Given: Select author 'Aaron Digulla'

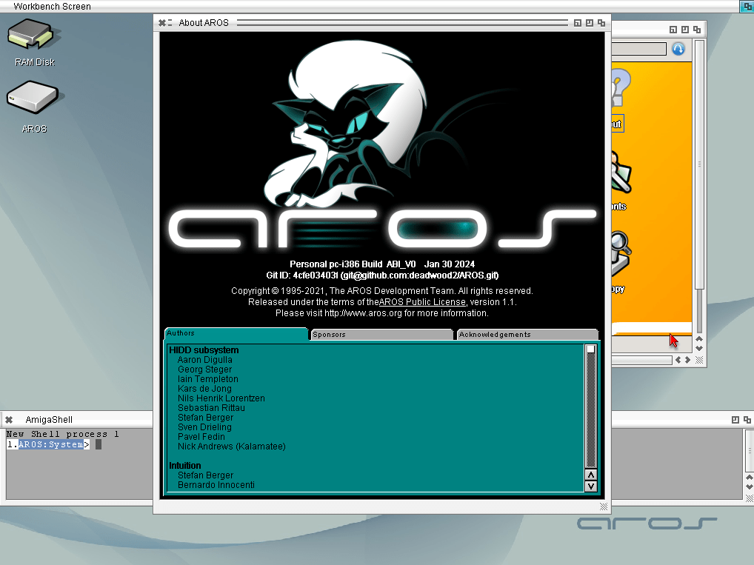Looking at the screenshot, I should (x=205, y=360).
